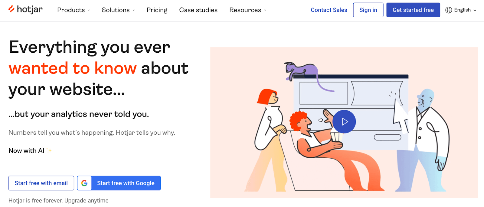The height and width of the screenshot is (207, 484).
Task: Select the Google G icon
Action: pyautogui.click(x=85, y=183)
